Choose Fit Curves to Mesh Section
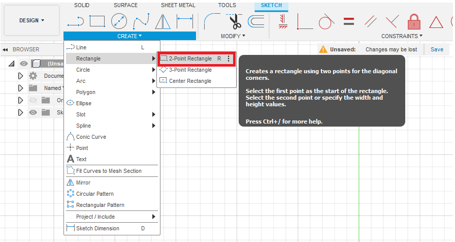Screen dimensions: 455x242 coord(112,171)
